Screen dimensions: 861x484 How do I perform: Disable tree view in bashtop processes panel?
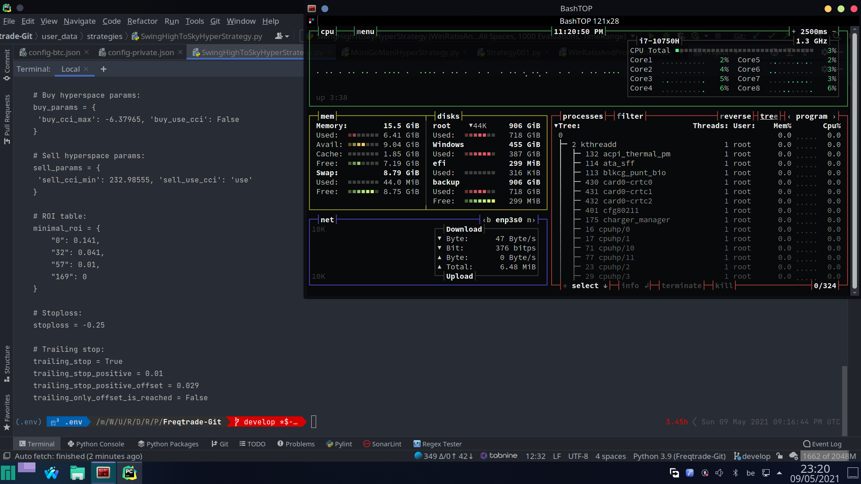tap(770, 116)
